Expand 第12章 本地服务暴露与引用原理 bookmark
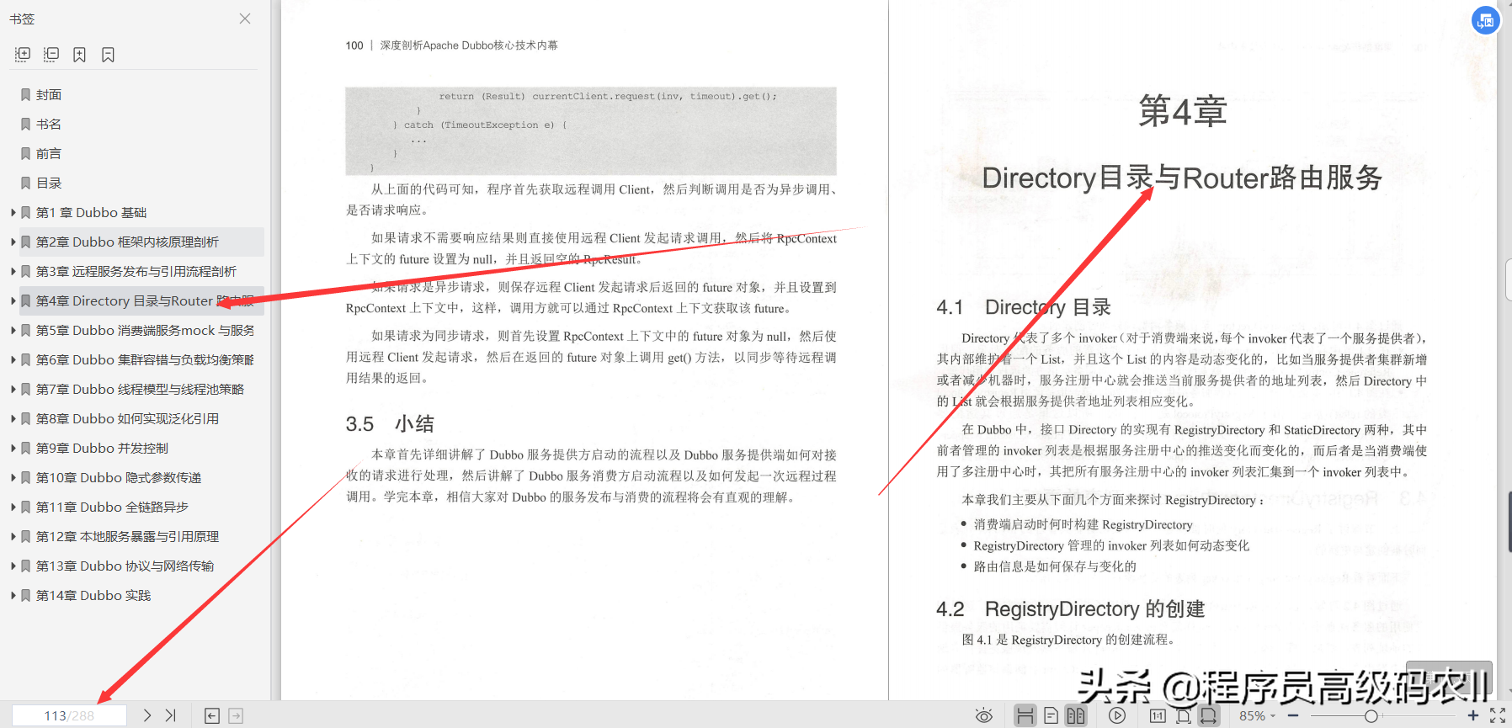The height and width of the screenshot is (728, 1512). pos(13,537)
